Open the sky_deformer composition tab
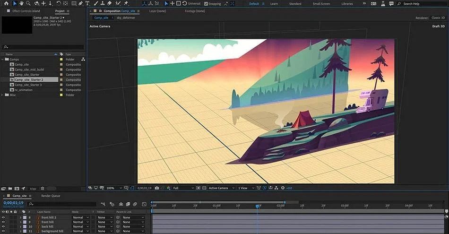The image size is (449, 234). coord(126,18)
